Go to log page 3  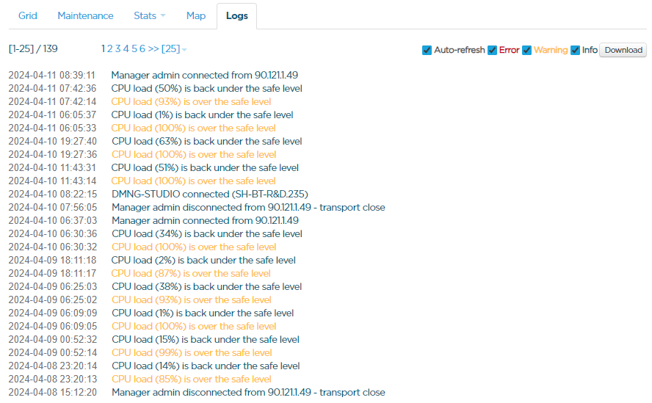pyautogui.click(x=118, y=49)
